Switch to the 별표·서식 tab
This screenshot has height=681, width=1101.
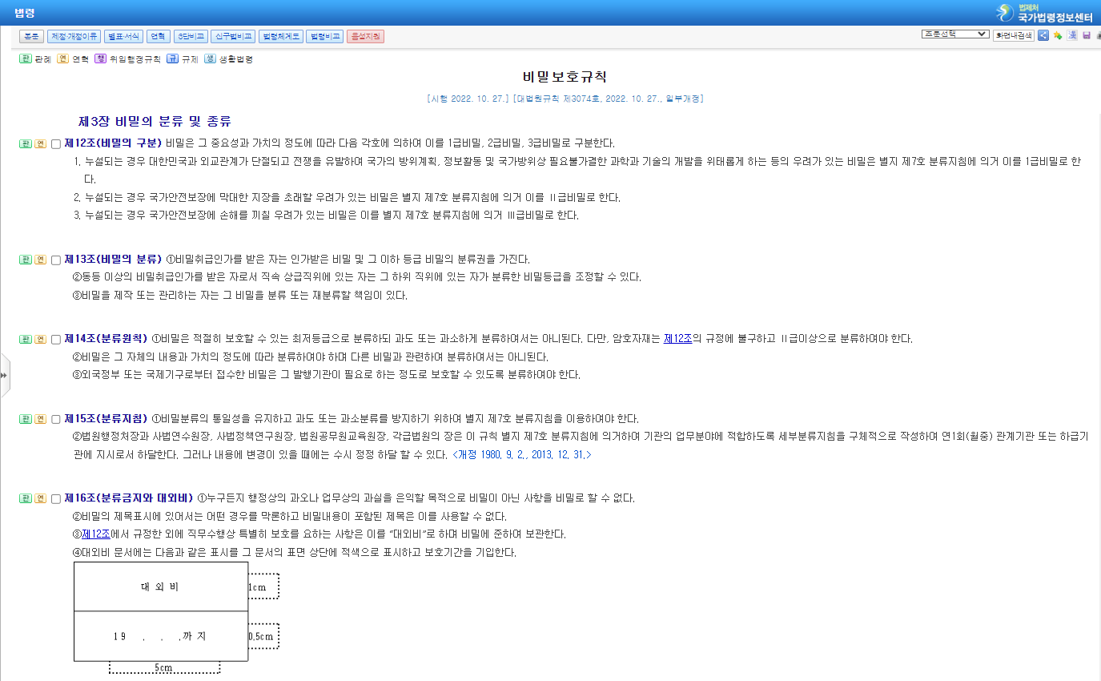pos(123,36)
